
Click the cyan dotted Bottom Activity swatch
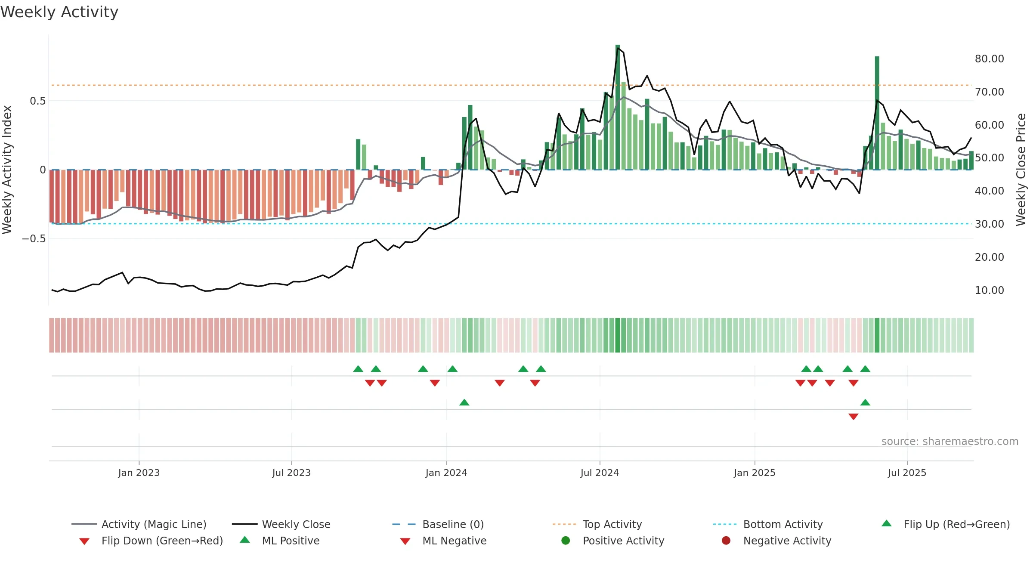click(x=725, y=524)
